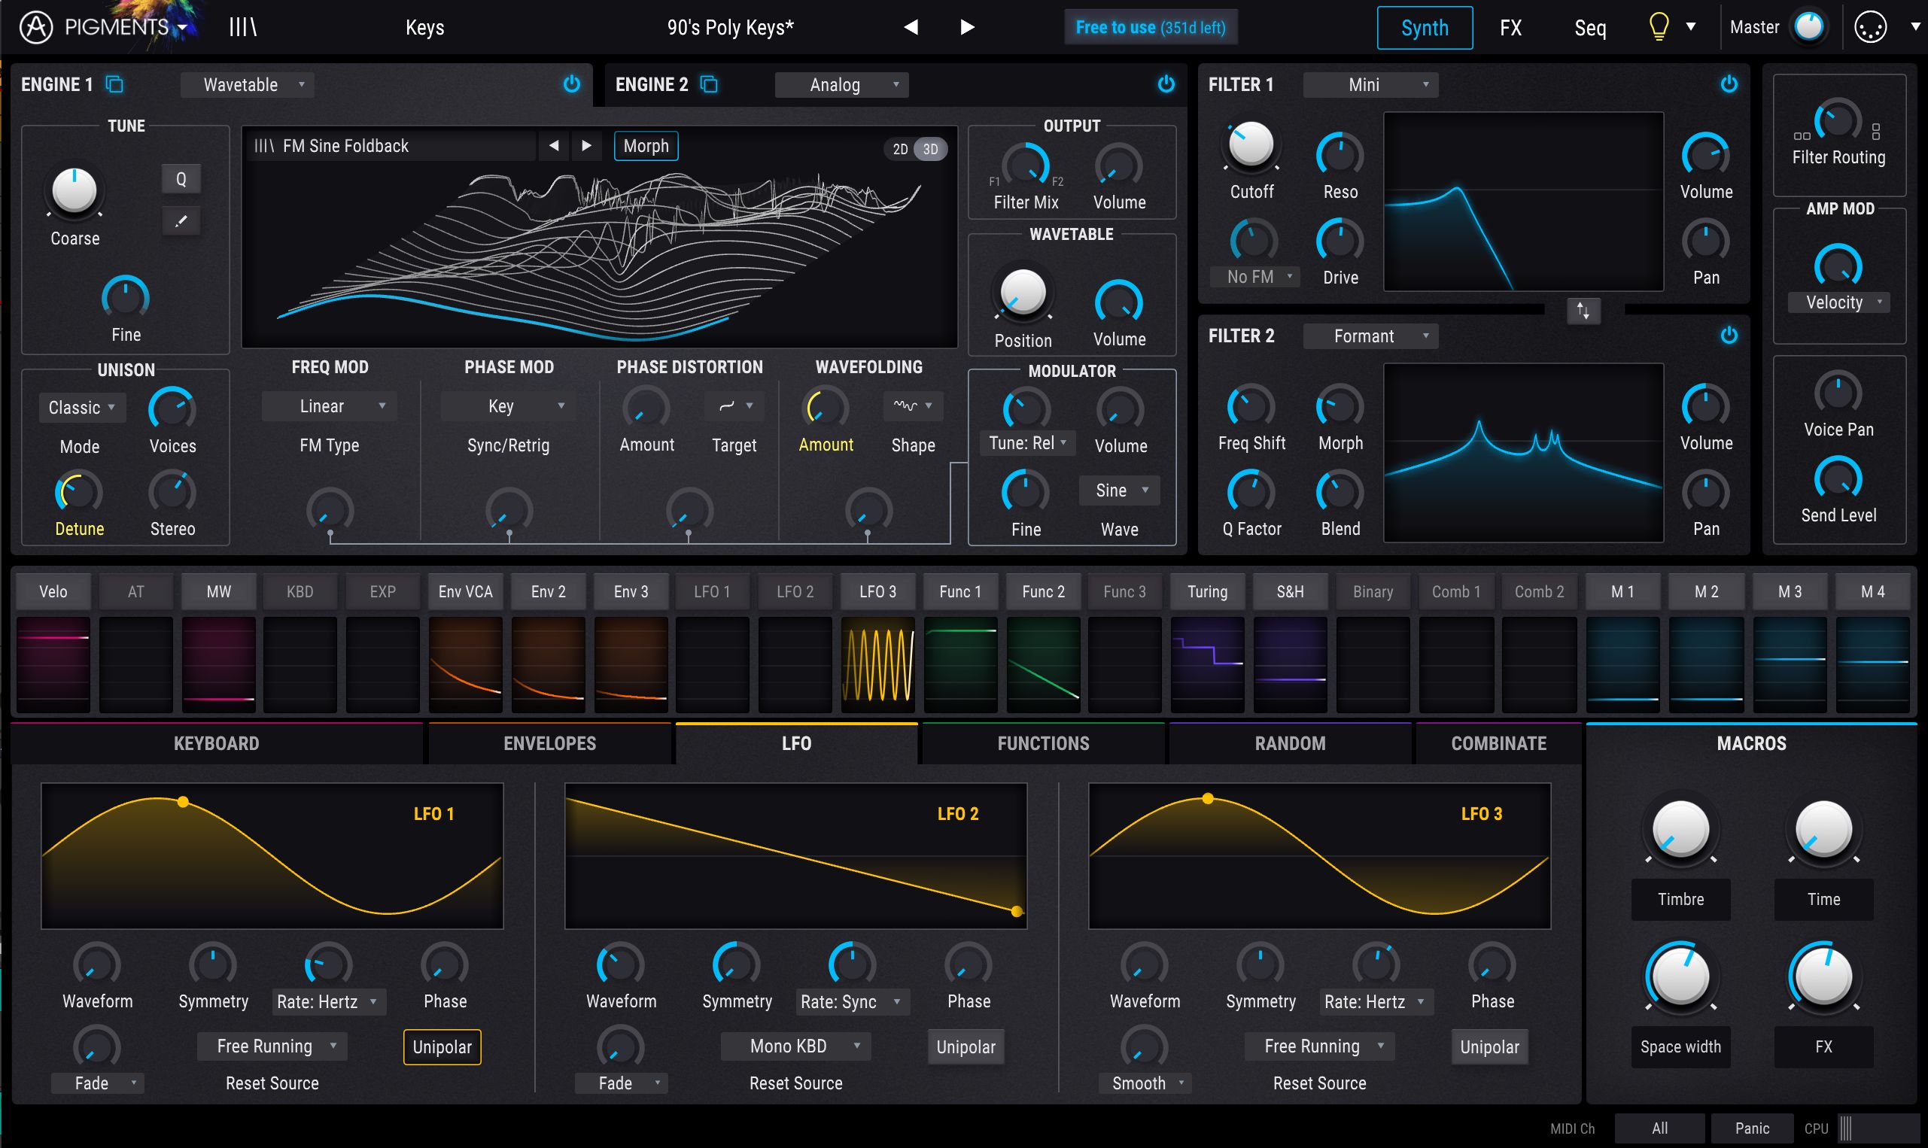Open Amp Mod Velocity dropdown

(x=1838, y=302)
